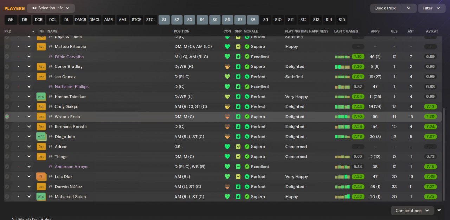Click the player profile icon beside Thiago
The image size is (450, 220).
51,156
